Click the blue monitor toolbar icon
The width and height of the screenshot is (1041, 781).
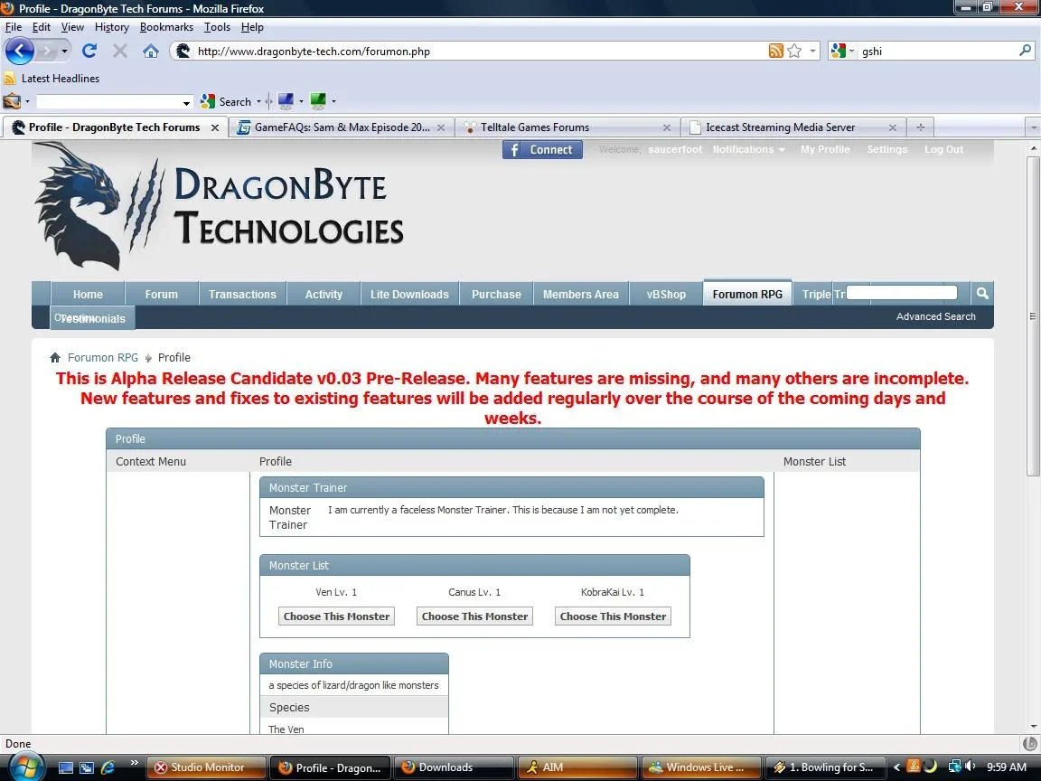(286, 101)
